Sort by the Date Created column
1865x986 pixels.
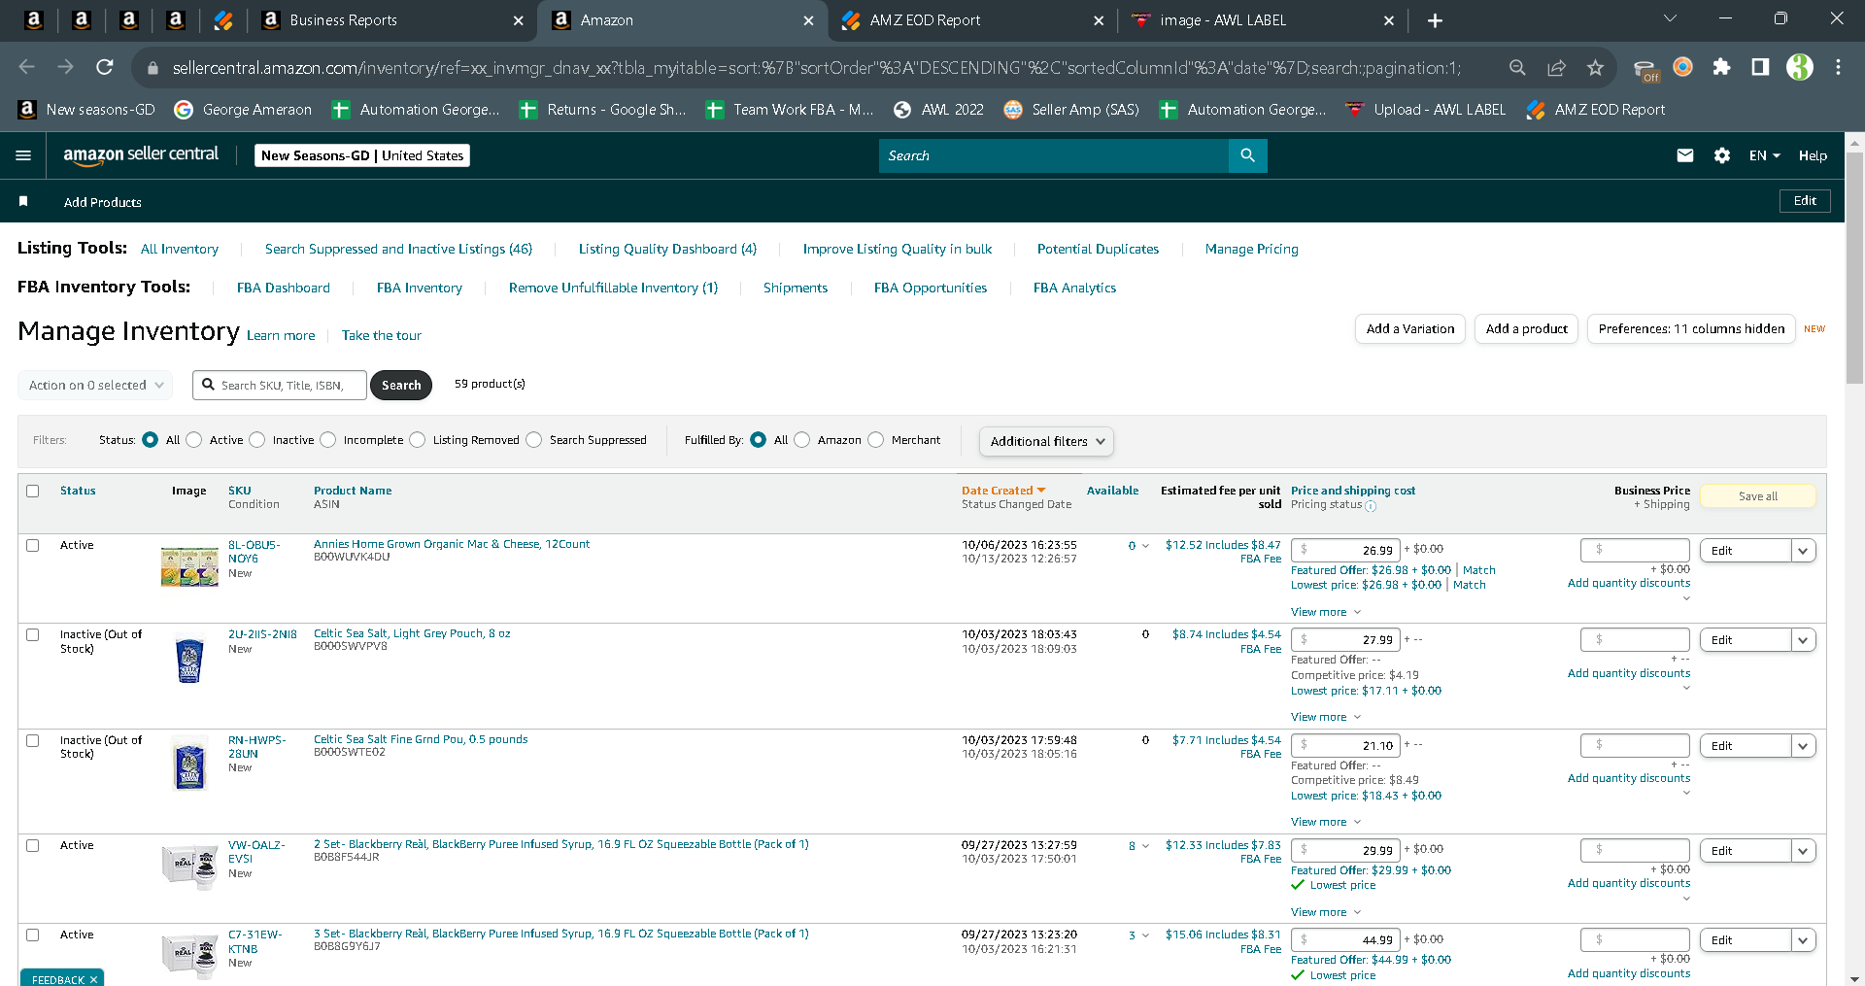1003,491
